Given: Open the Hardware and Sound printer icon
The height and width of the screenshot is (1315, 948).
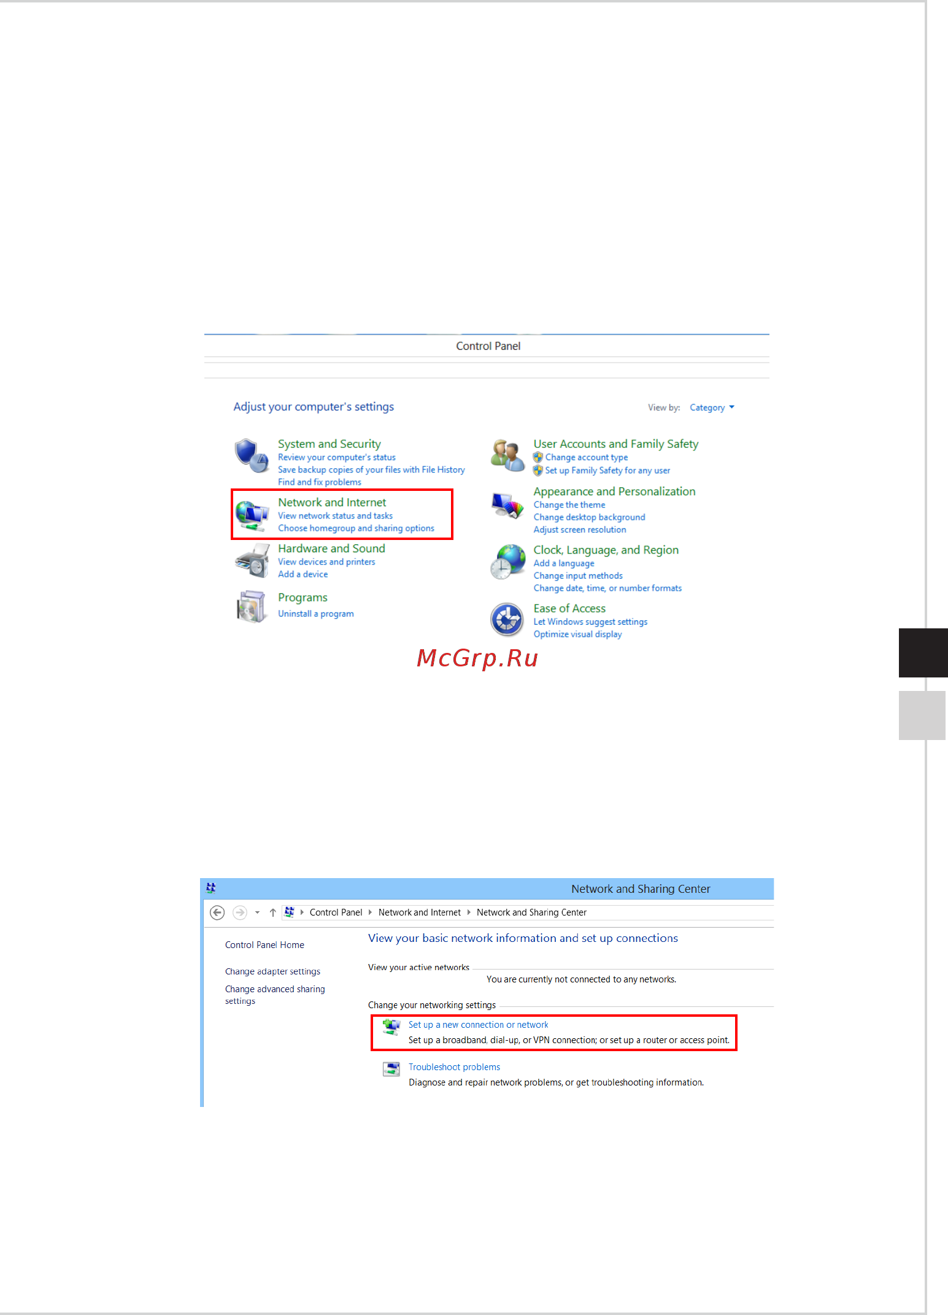Looking at the screenshot, I should click(252, 561).
